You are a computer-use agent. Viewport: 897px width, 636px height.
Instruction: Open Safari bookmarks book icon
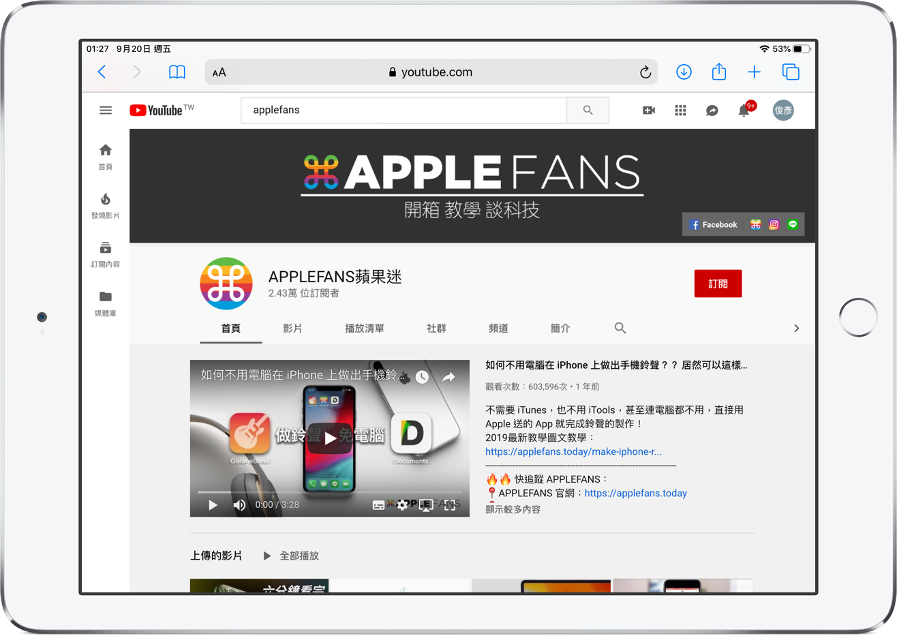[x=177, y=72]
